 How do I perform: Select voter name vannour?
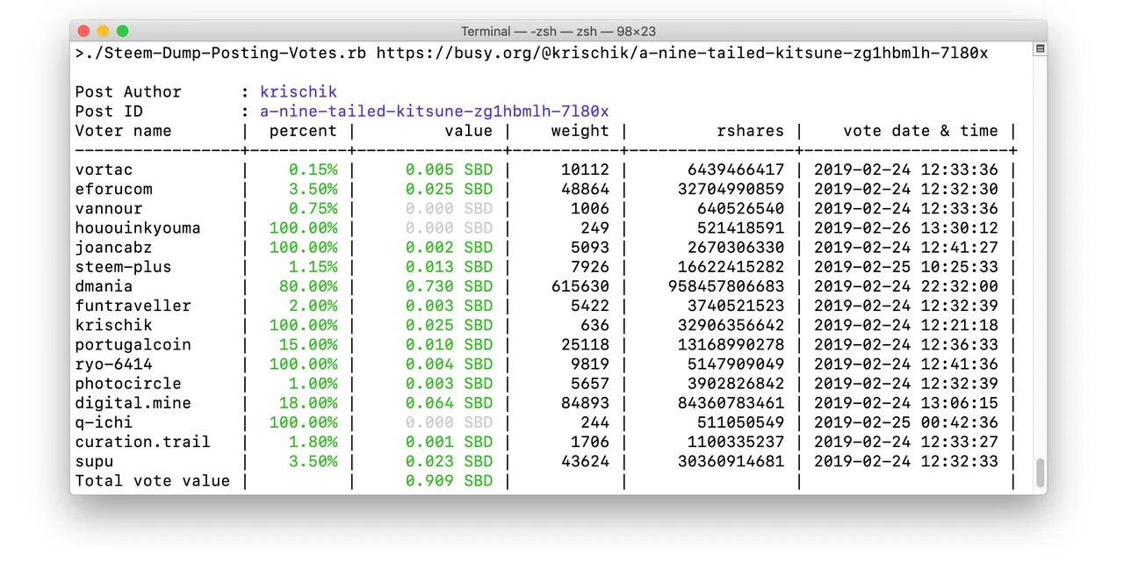coord(109,208)
